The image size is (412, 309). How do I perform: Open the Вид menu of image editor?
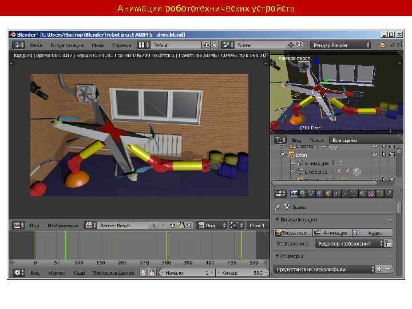(x=34, y=225)
